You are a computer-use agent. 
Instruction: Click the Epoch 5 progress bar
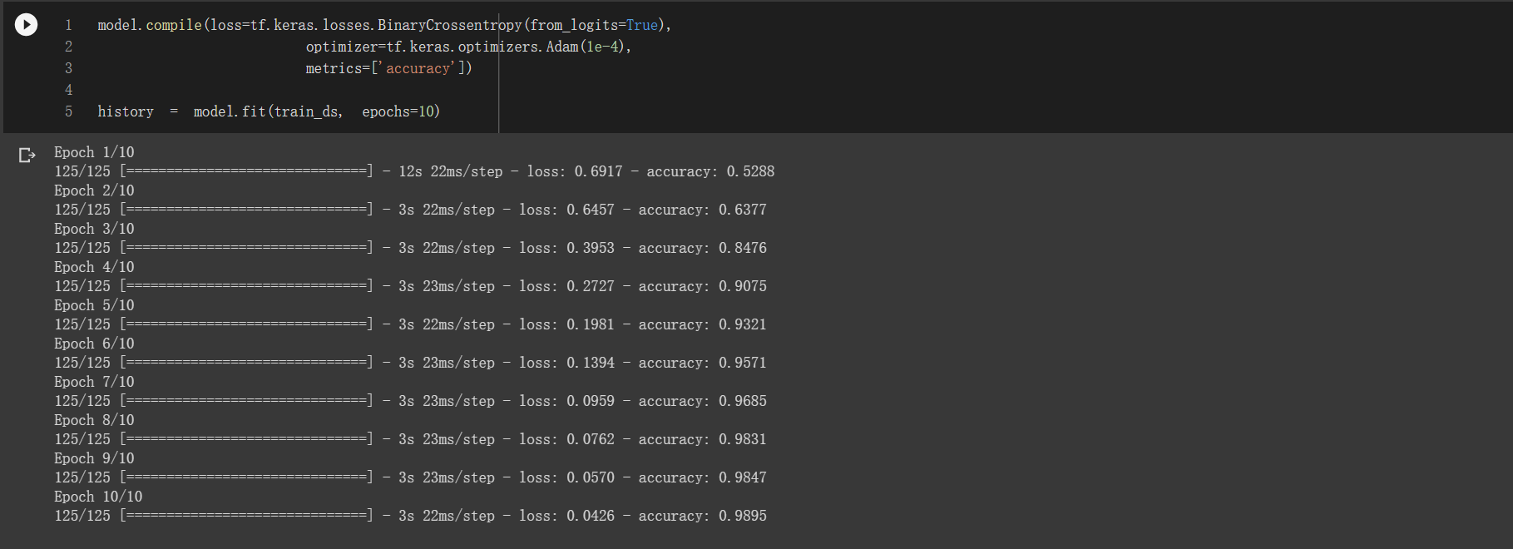[x=247, y=324]
